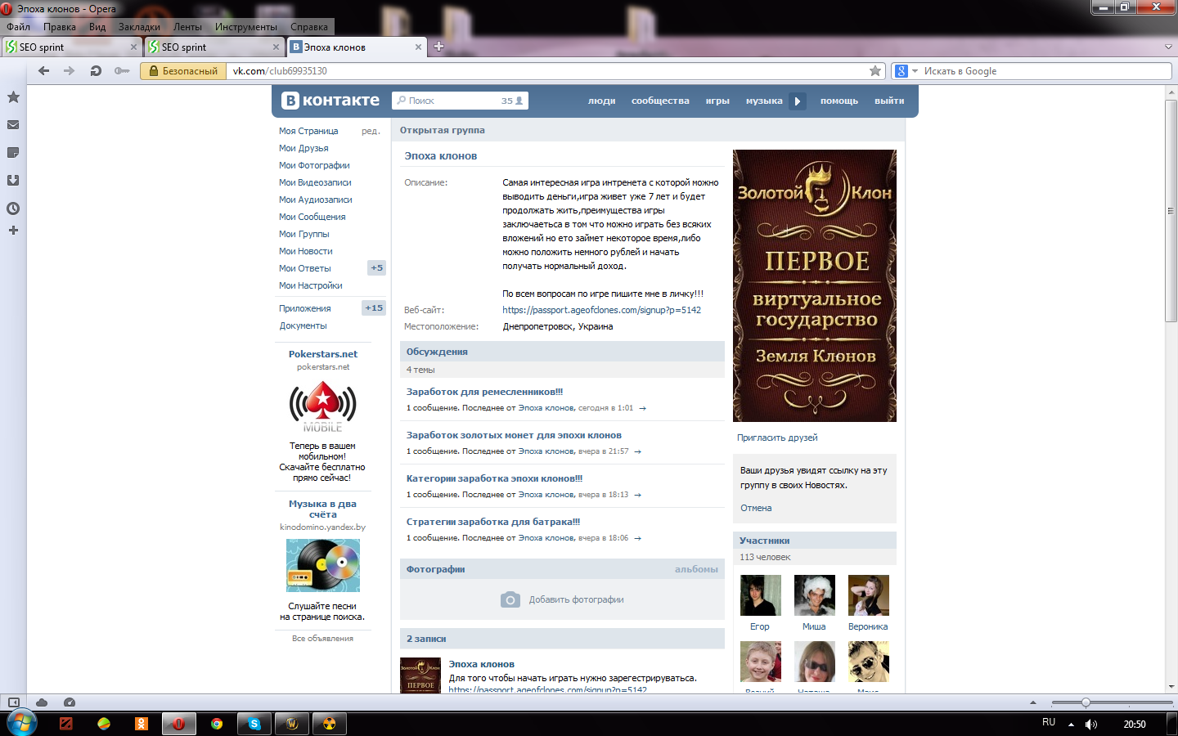Switch to the first SEO sprint tab

click(70, 47)
